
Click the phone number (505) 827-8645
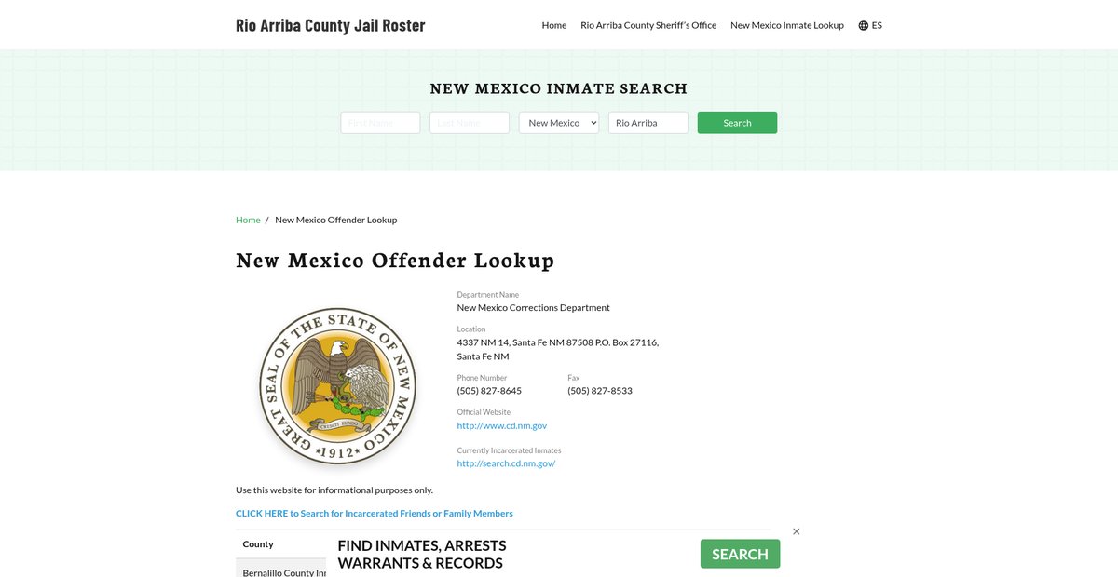(x=489, y=391)
